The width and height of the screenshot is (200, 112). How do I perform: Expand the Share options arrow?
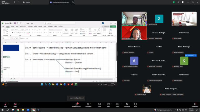[122, 104]
